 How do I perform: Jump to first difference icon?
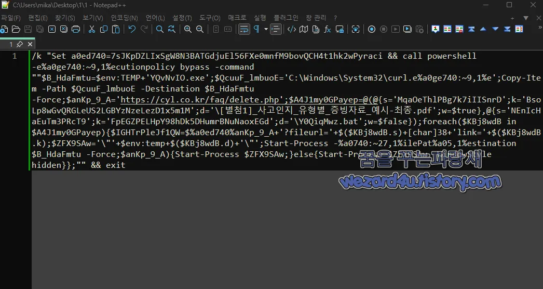[x=471, y=29]
